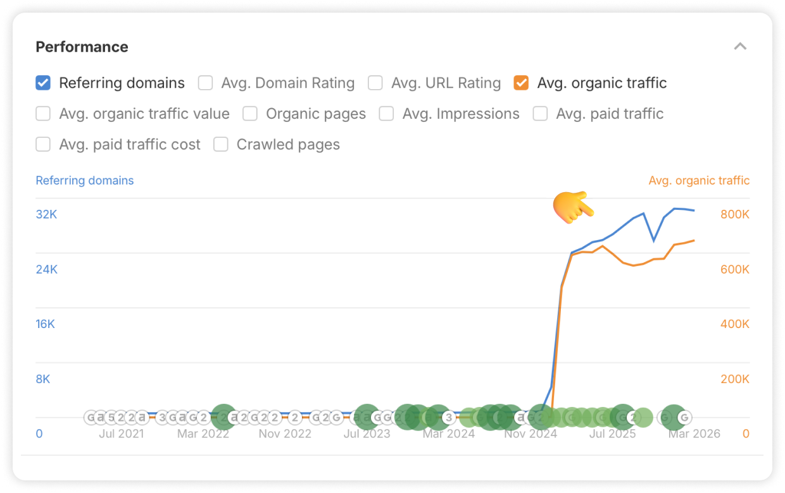Uncheck the Referring domains checkbox
The width and height of the screenshot is (785, 493).
pos(43,83)
